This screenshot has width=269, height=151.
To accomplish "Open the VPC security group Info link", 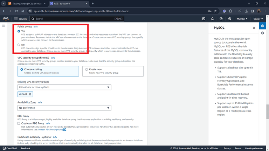I will coord(53,58).
